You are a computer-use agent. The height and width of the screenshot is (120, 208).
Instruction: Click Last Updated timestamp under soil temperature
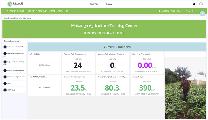coord(79,71)
